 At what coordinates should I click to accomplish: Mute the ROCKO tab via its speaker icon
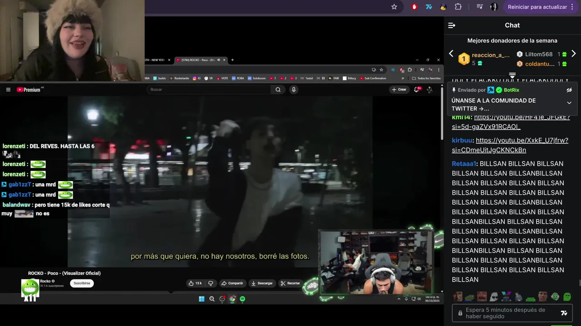(x=218, y=60)
